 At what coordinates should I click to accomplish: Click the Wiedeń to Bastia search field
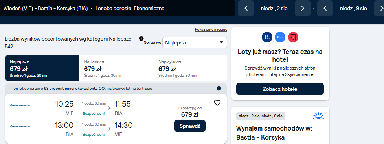click(118, 8)
